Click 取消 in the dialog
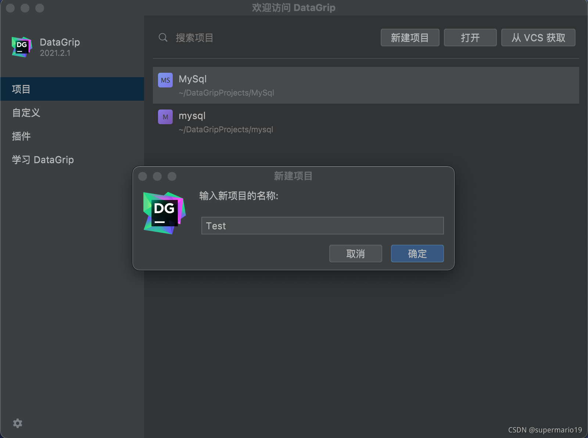 (x=356, y=254)
